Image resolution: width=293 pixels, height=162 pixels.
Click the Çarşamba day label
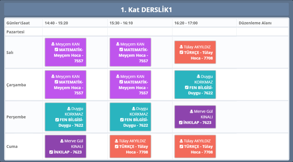point(16,85)
